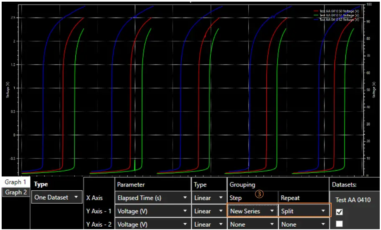Click the Y Axis - 1 row label

99,211
